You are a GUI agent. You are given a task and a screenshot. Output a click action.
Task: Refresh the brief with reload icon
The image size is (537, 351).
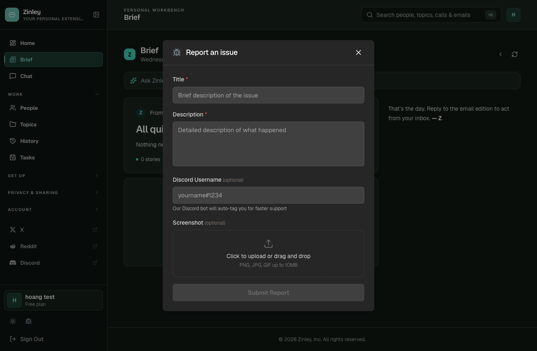point(515,54)
